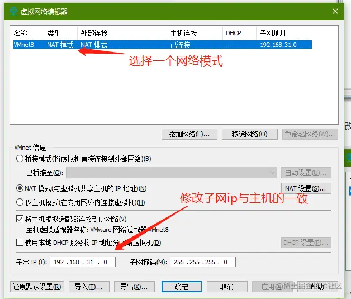Open NAT 设置(S)... button
This screenshot has width=351, height=299.
(x=306, y=188)
